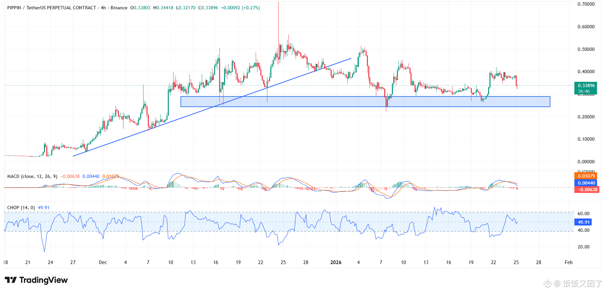Screen dimensions: 605x292
Task: Click the 21 date label on the time axis
Action: pyautogui.click(x=28, y=262)
